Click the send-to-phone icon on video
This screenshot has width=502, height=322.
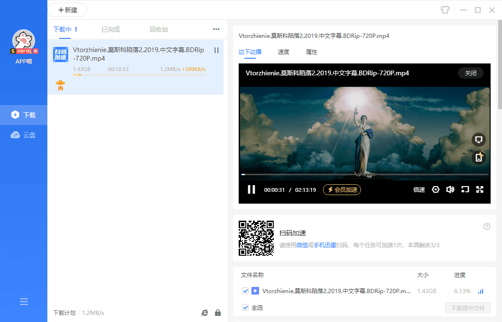pos(479,158)
